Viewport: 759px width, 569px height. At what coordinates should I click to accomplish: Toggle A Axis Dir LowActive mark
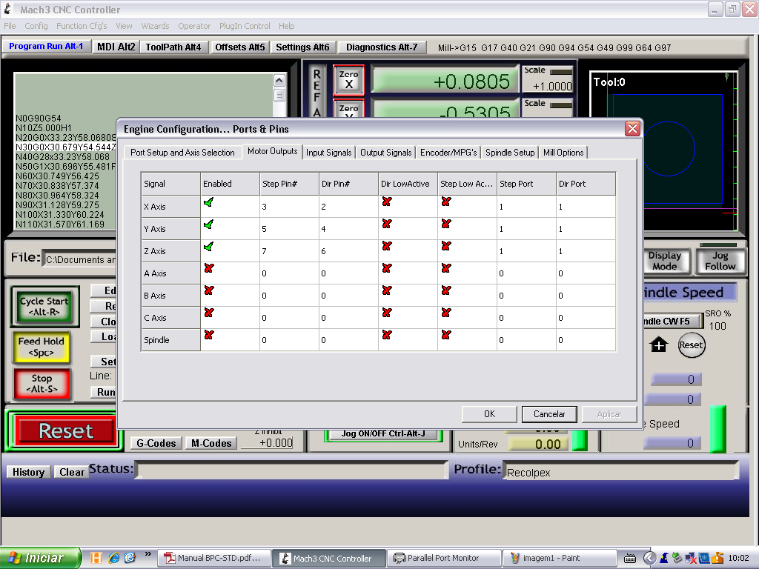pyautogui.click(x=387, y=268)
